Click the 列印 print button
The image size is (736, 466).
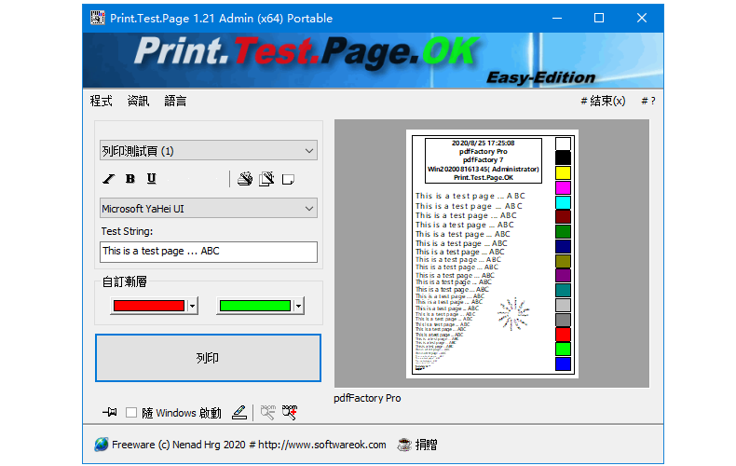[208, 358]
